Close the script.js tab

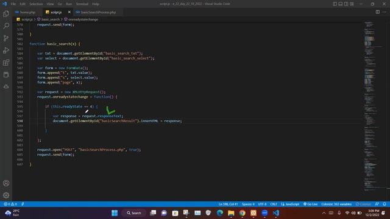click(69, 12)
